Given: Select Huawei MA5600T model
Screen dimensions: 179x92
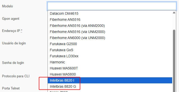Looking at the screenshot, I should coord(110,68).
